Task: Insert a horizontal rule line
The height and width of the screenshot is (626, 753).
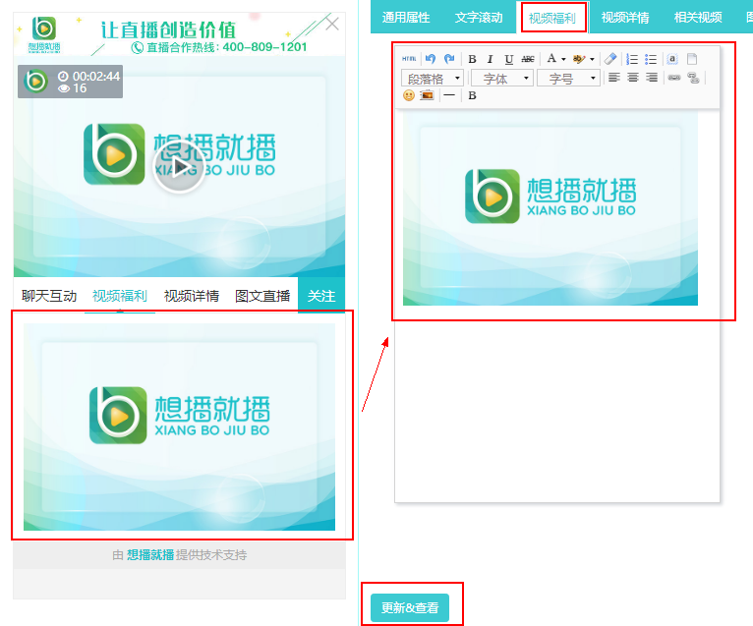Action: tap(449, 95)
